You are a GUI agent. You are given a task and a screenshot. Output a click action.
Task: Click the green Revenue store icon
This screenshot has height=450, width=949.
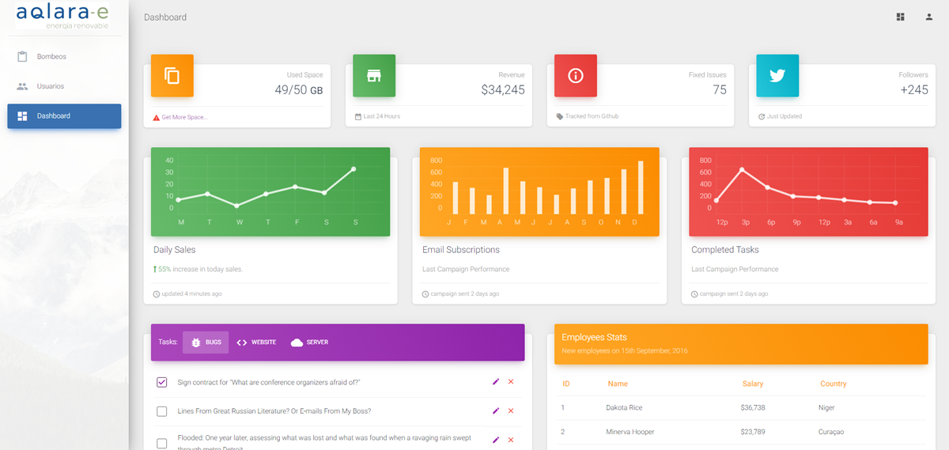373,76
